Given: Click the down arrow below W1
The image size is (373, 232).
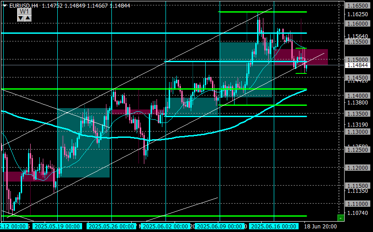Looking at the screenshot, I should 21,18.
